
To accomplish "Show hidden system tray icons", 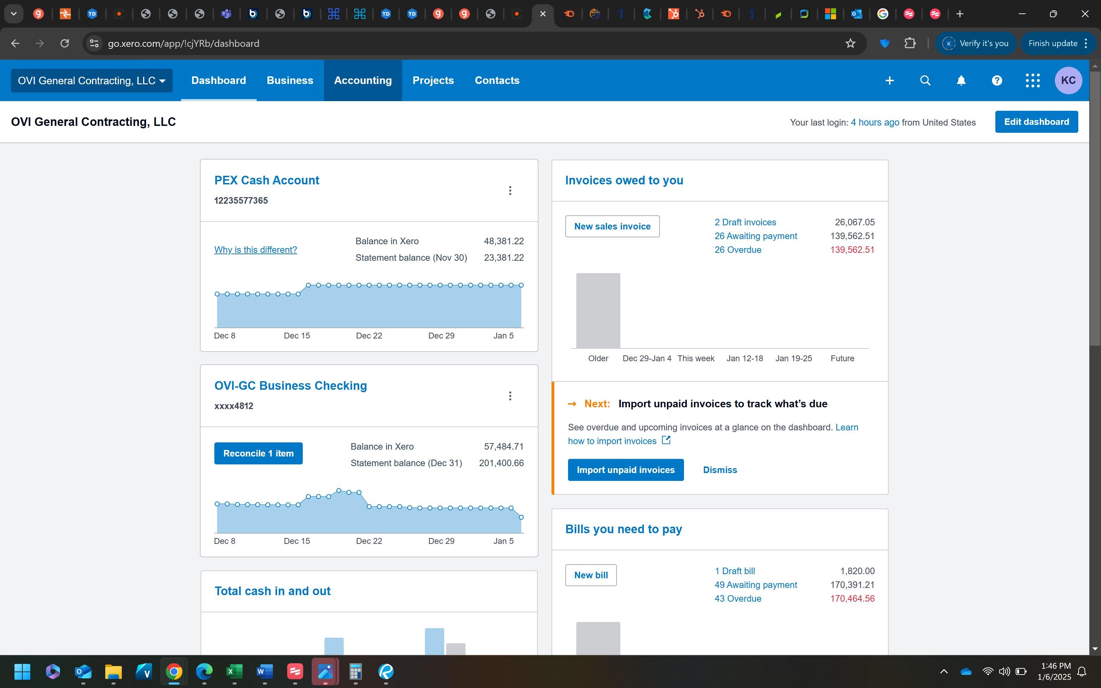I will (944, 671).
